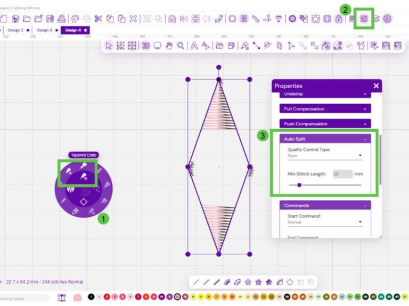The width and height of the screenshot is (409, 306).
Task: Toggle the 3D view icon
Action: click(x=145, y=46)
